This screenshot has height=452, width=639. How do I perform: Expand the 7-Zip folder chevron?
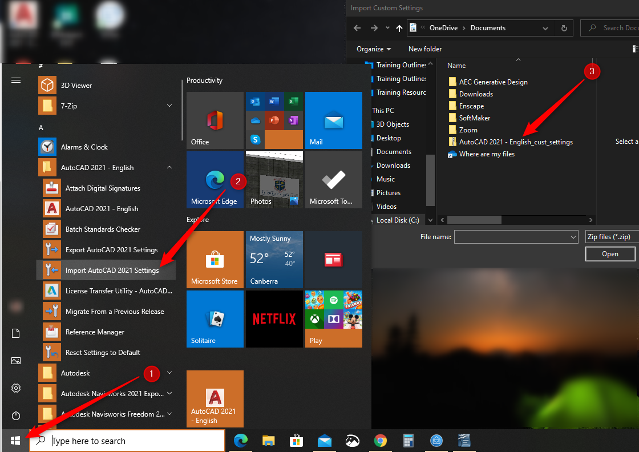tap(169, 106)
